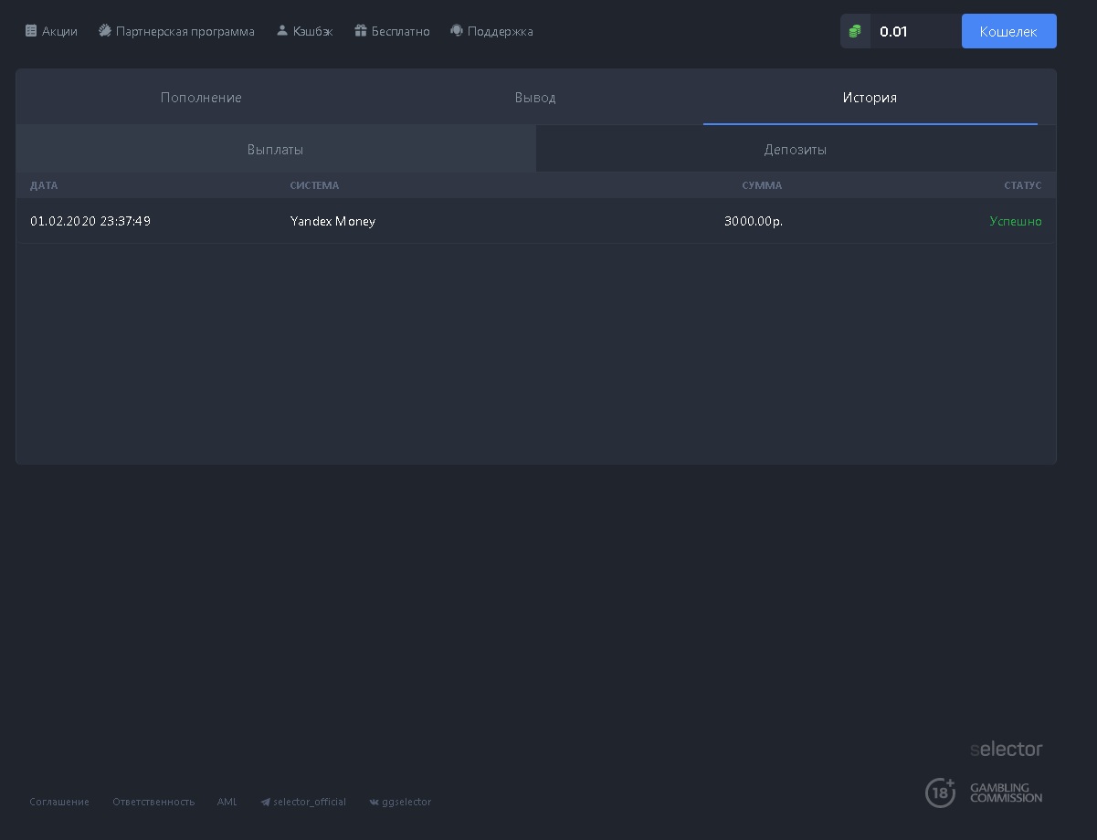The height and width of the screenshot is (840, 1097).
Task: Click the Партнерская программа icon
Action: point(105,31)
